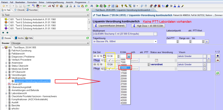Click the blue plus add-row button
This screenshot has height=110, width=223.
point(218,56)
